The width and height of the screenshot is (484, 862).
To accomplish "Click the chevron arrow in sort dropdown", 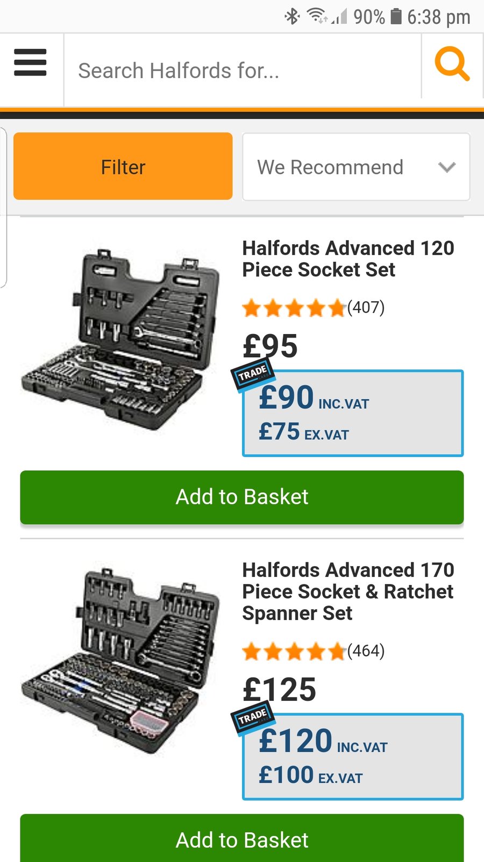I will click(447, 167).
